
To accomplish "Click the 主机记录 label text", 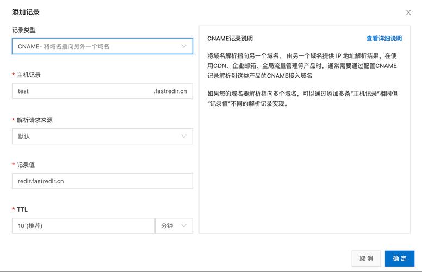I will (x=28, y=75).
